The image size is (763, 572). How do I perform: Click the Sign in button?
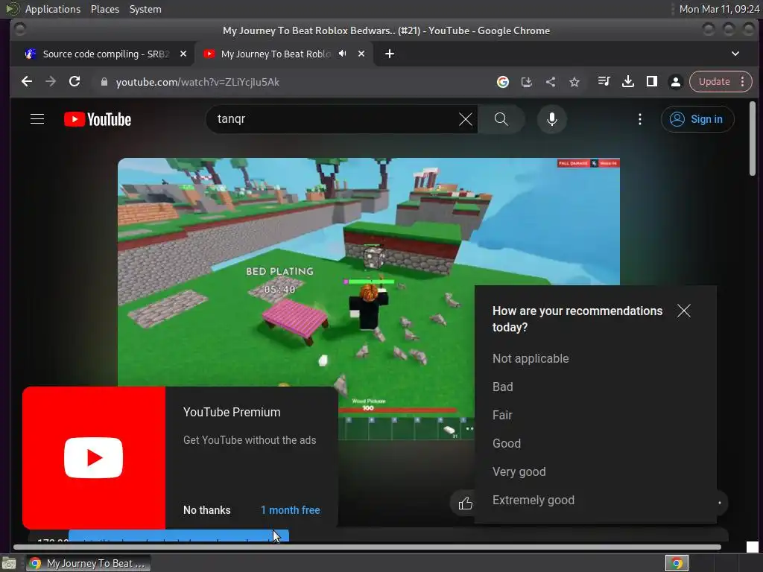click(697, 119)
